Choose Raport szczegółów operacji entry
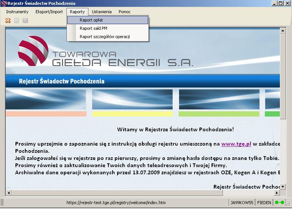The width and height of the screenshot is (292, 209). point(108,37)
